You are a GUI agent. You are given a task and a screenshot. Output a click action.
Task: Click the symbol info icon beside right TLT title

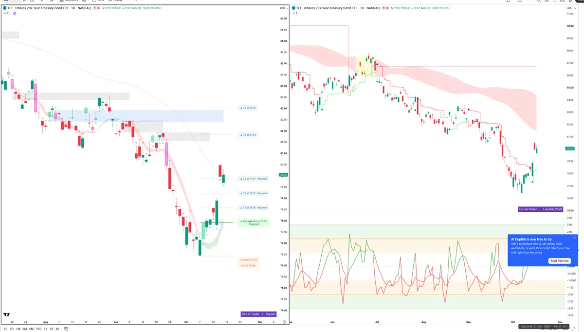293,8
